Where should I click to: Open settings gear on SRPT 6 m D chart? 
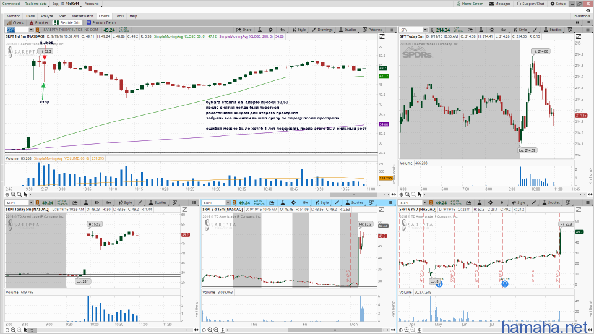(490, 203)
